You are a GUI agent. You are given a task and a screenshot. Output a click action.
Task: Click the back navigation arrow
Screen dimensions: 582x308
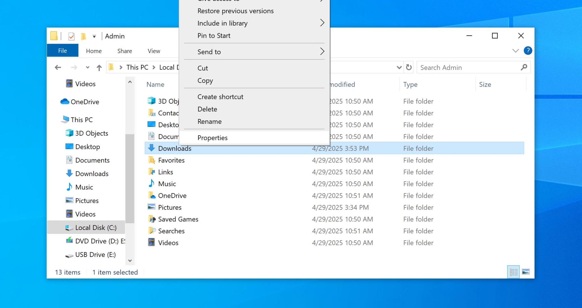58,67
